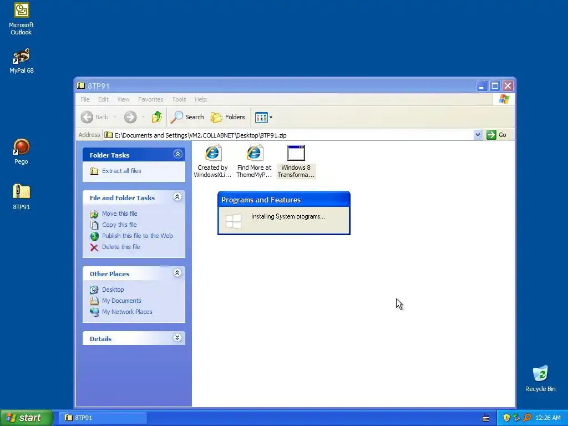The height and width of the screenshot is (426, 568).
Task: Open Forward history dropdown arrow
Action: coord(143,117)
